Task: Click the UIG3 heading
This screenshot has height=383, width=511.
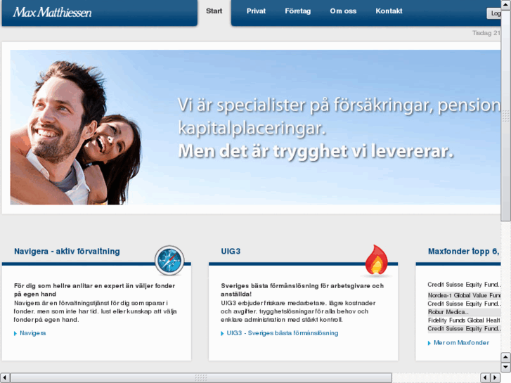Action: [x=231, y=252]
